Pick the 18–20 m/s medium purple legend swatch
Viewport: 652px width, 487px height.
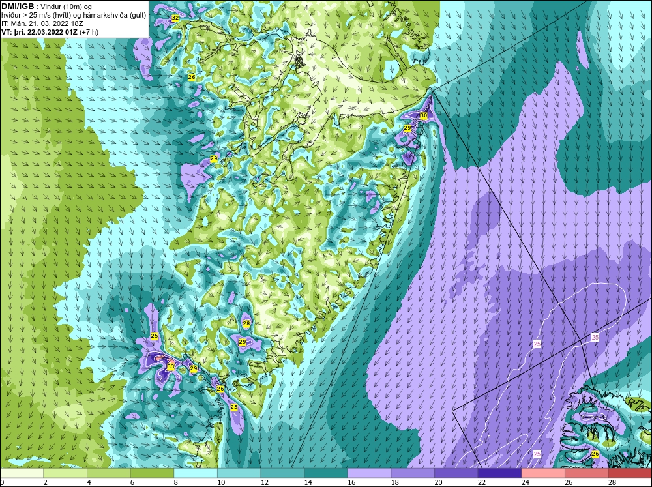(x=413, y=473)
